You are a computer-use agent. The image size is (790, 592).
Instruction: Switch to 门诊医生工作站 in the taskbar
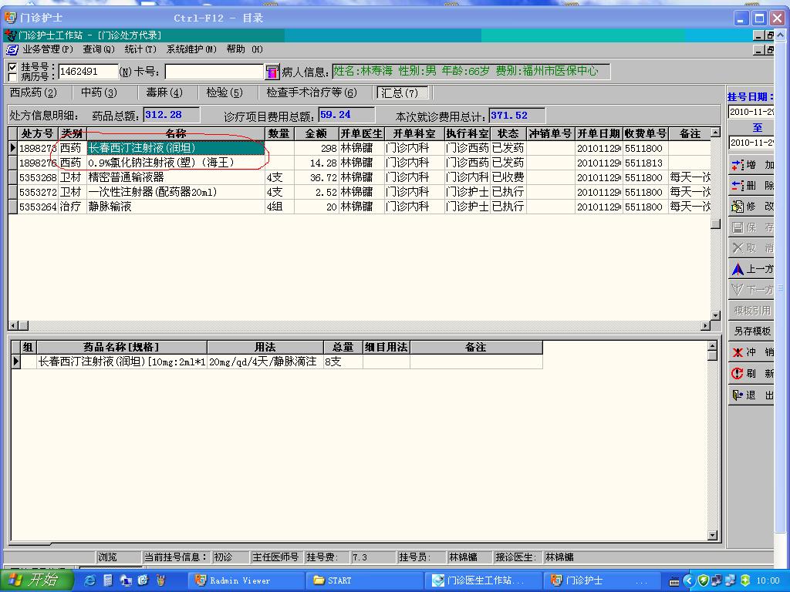coord(483,580)
